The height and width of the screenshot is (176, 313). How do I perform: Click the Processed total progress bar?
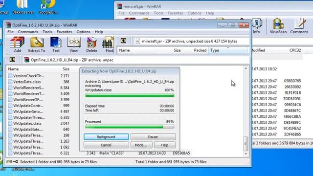(130, 127)
